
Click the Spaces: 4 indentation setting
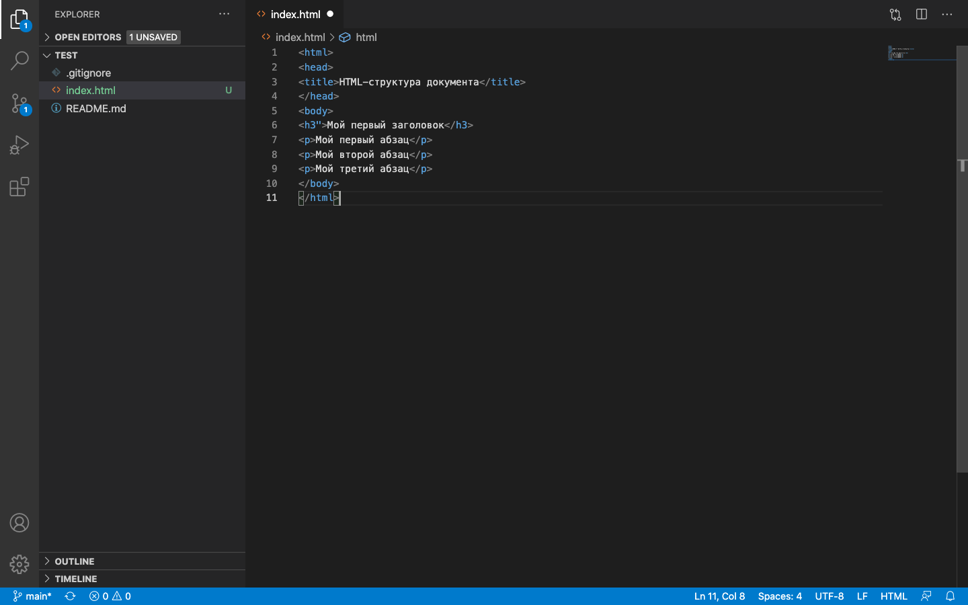780,596
